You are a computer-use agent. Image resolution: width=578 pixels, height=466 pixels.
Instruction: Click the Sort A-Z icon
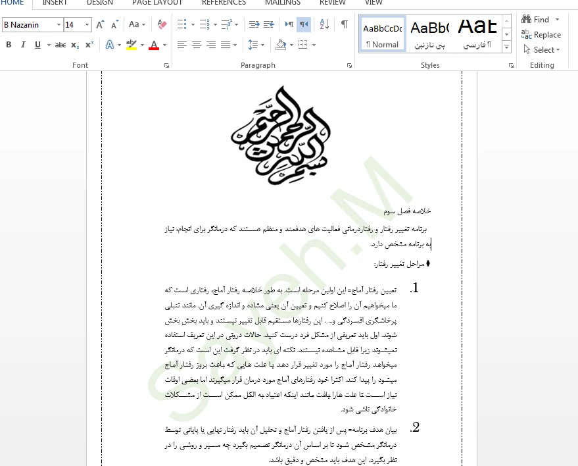[324, 24]
